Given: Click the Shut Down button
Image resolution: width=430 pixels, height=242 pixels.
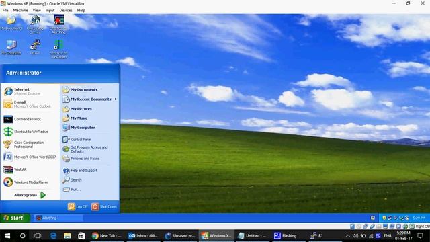Looking at the screenshot, I should click(104, 206).
